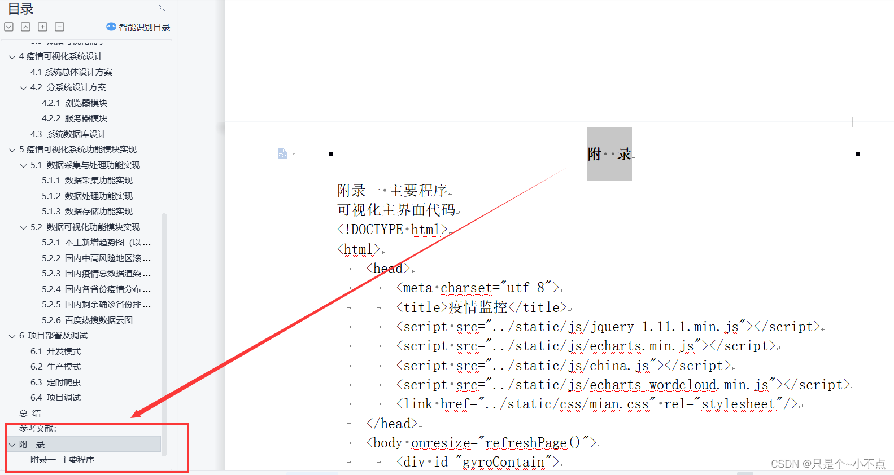Go to 5.1.2 数据处理功能实现
This screenshot has height=475, width=894.
[87, 196]
